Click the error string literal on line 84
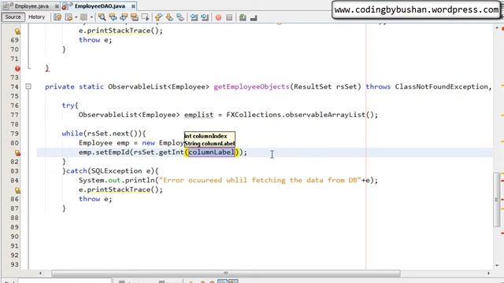Viewport: 504px width, 283px height. [x=261, y=180]
